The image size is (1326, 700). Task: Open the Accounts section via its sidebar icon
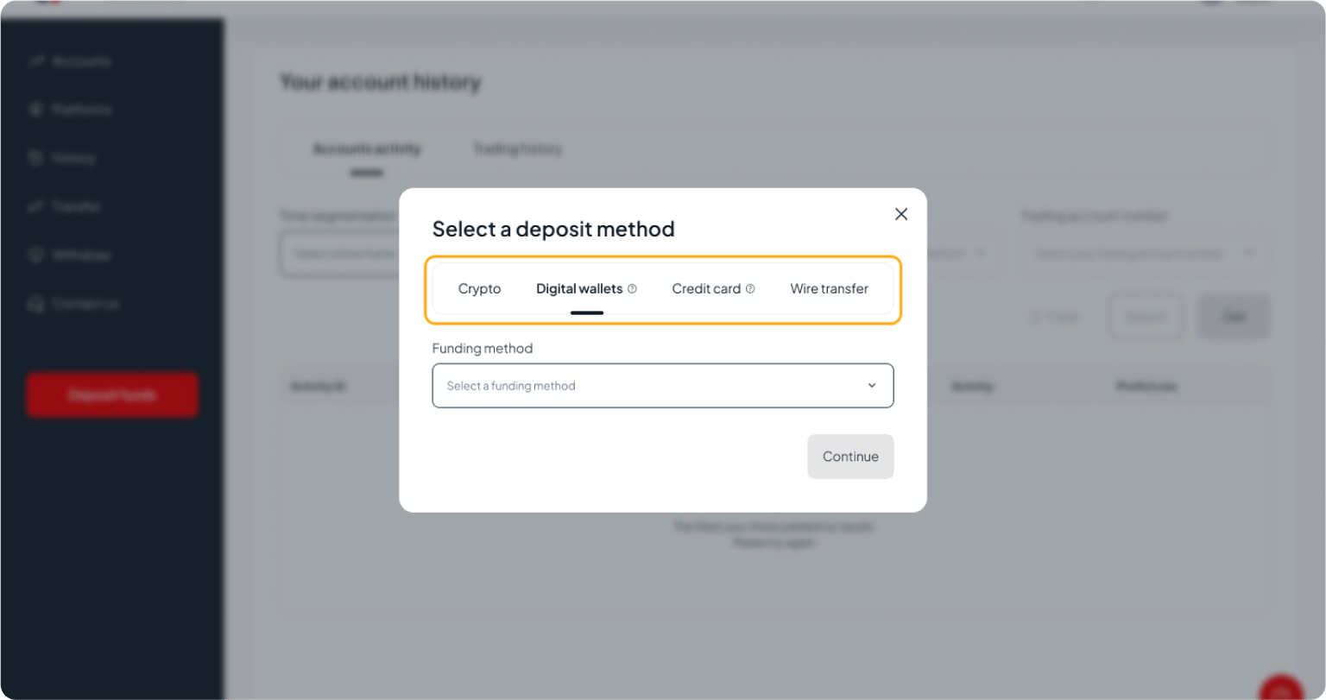click(x=35, y=60)
